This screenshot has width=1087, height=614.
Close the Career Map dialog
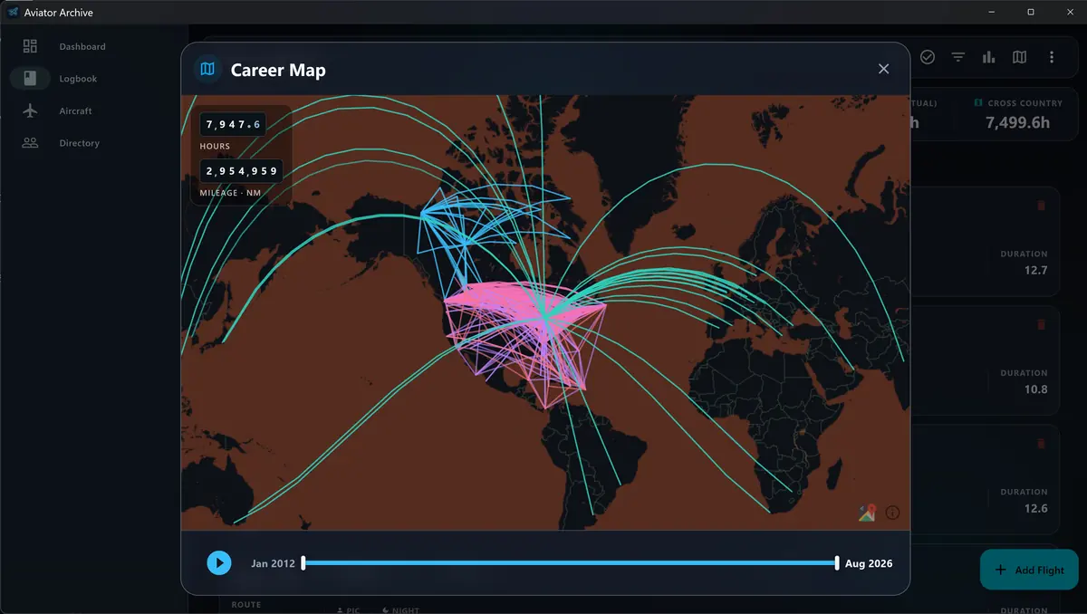coord(884,69)
